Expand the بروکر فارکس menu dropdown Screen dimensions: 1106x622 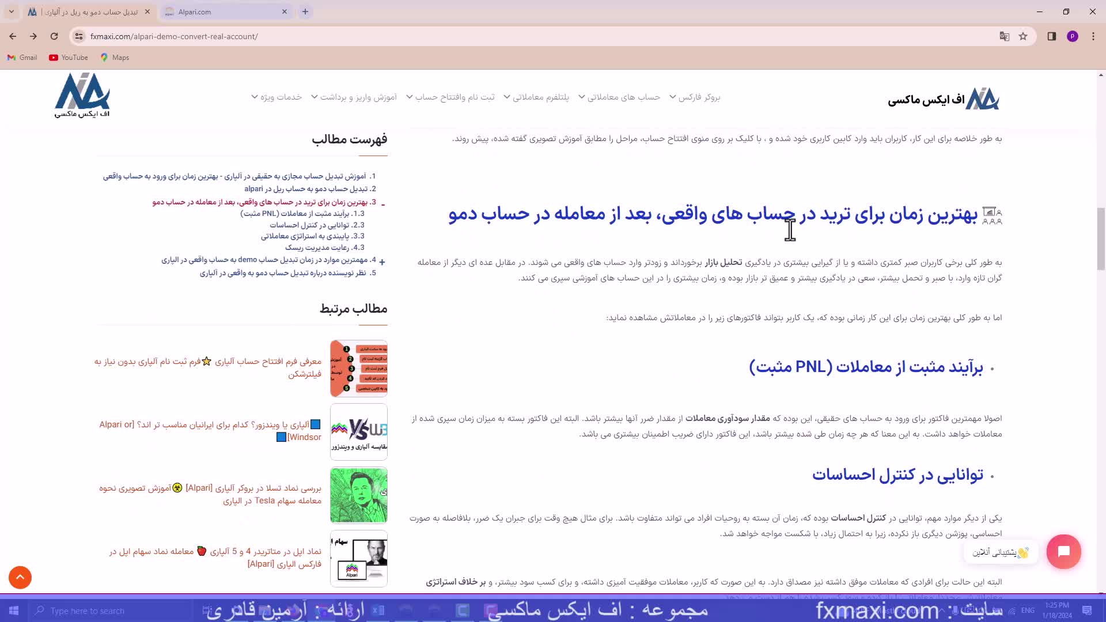pyautogui.click(x=699, y=97)
